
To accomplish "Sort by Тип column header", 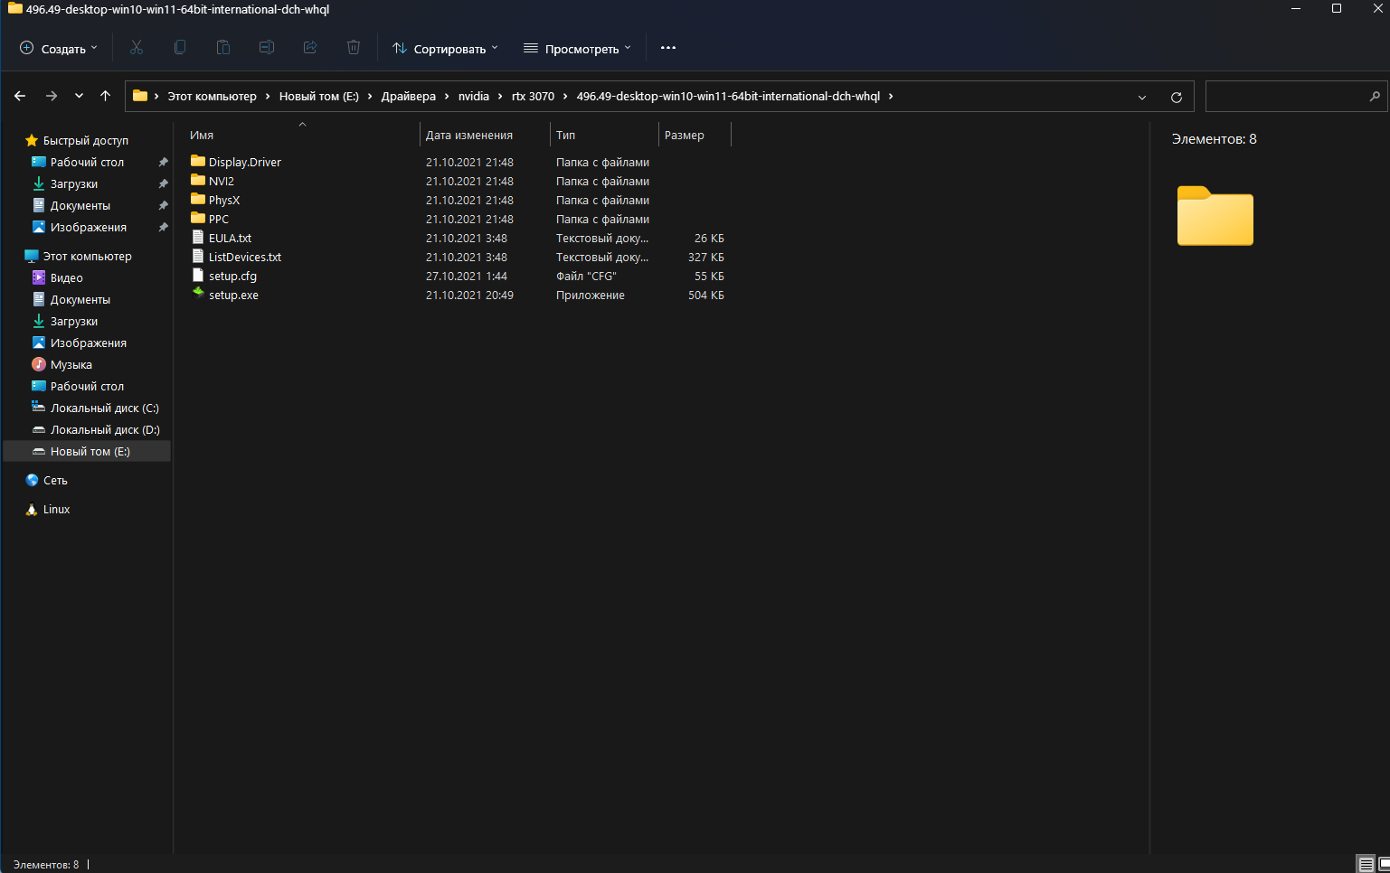I will (x=604, y=135).
